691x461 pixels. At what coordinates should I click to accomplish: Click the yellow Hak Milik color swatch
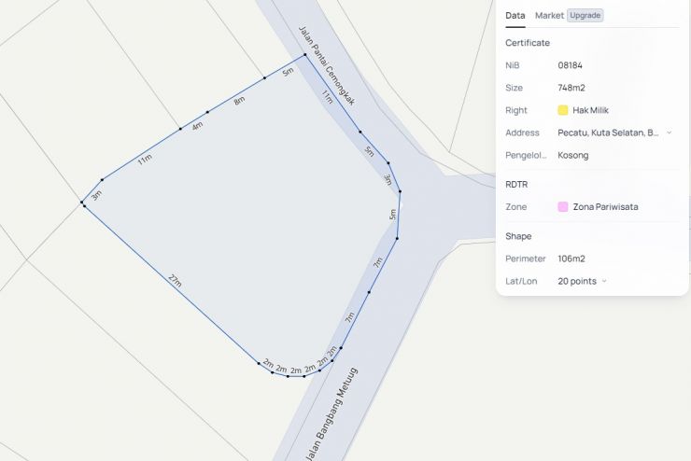click(563, 110)
